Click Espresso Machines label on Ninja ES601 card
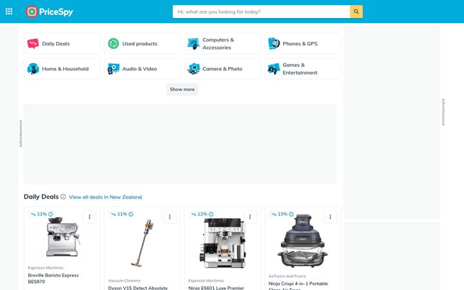 click(x=206, y=280)
